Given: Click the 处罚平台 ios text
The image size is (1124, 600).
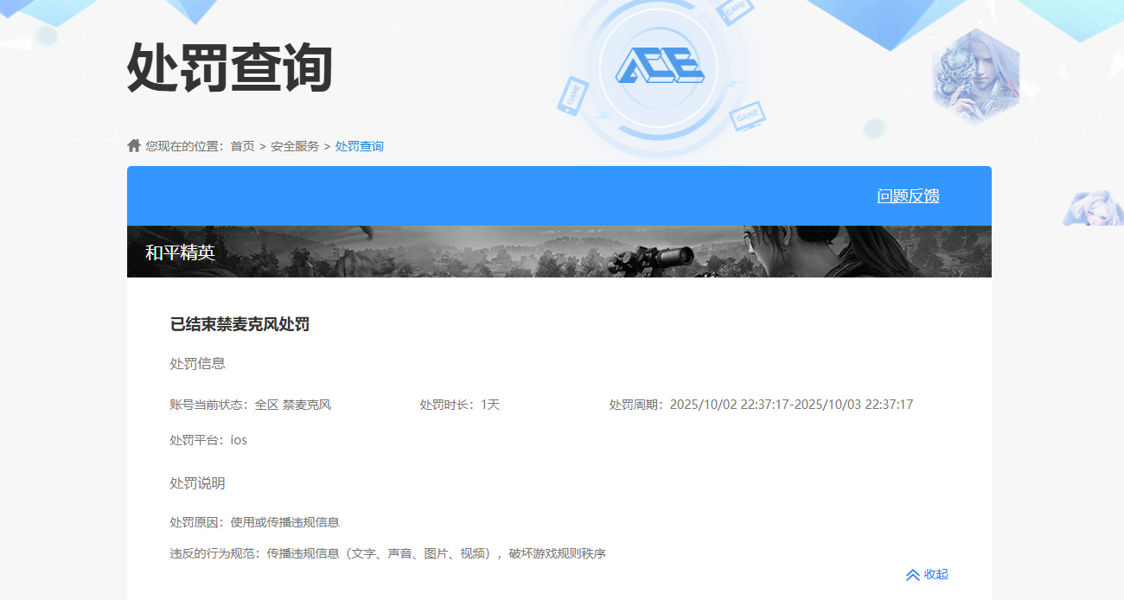Looking at the screenshot, I should click(208, 440).
